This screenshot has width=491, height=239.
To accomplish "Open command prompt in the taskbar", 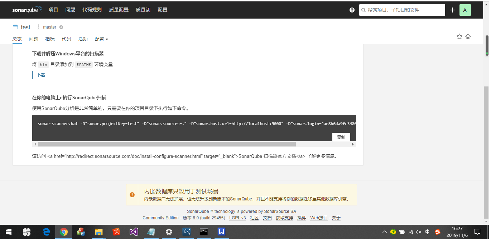I will (204, 232).
